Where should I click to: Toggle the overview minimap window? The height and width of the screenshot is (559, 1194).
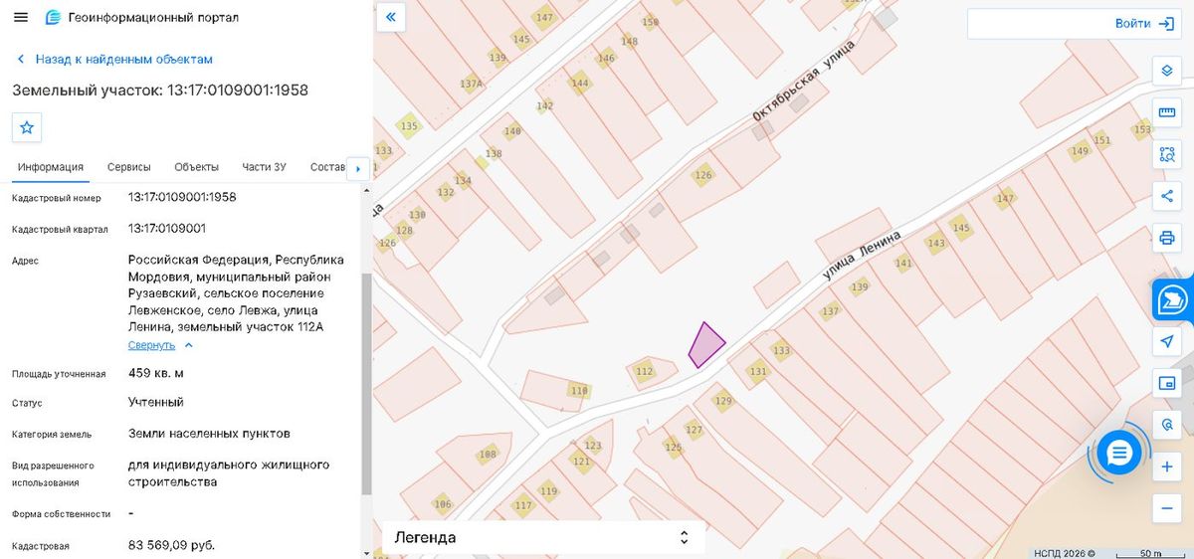pyautogui.click(x=1167, y=383)
